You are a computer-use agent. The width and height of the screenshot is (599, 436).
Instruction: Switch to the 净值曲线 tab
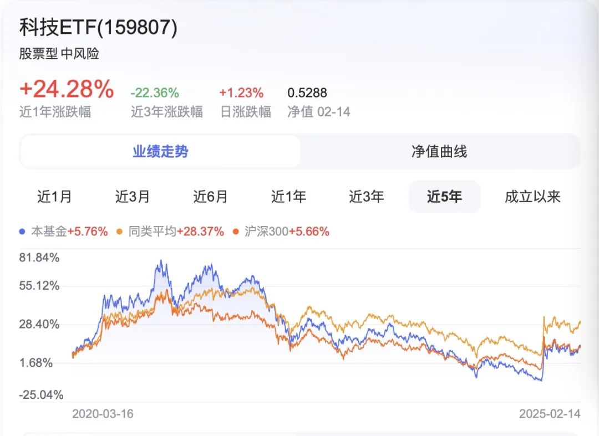(x=439, y=151)
